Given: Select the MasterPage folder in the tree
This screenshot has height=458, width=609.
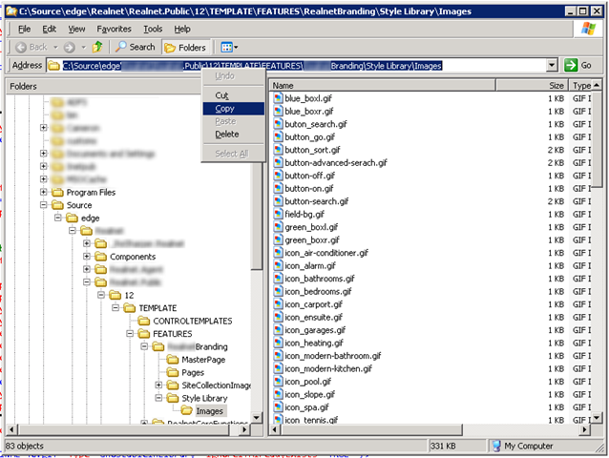Looking at the screenshot, I should pyautogui.click(x=203, y=360).
